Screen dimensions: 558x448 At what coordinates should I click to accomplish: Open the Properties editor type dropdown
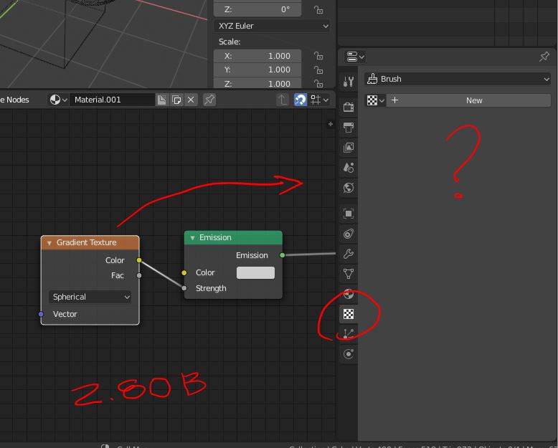[x=355, y=57]
